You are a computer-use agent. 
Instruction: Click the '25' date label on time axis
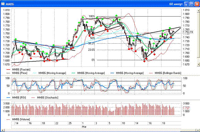coord(70,123)
